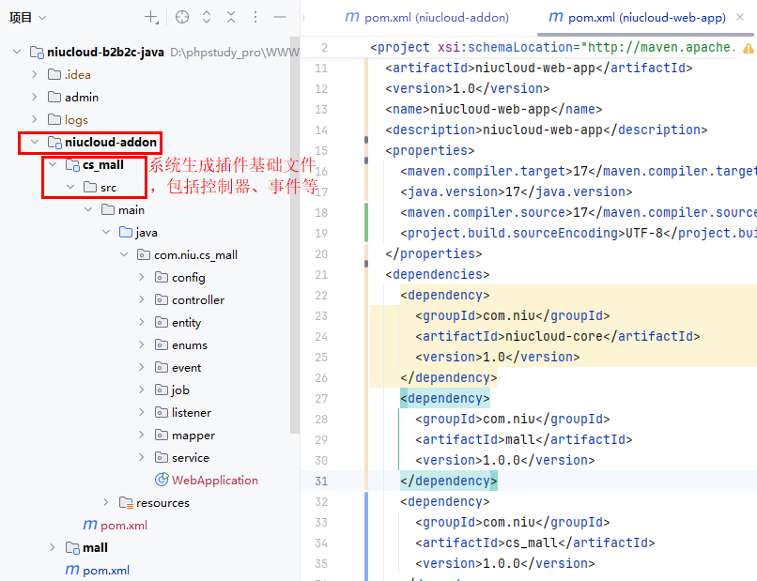The height and width of the screenshot is (581, 757).
Task: Collapse the niucloud-addon module
Action: 35,142
